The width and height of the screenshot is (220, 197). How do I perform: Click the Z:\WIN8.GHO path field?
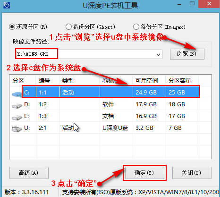click(89, 54)
